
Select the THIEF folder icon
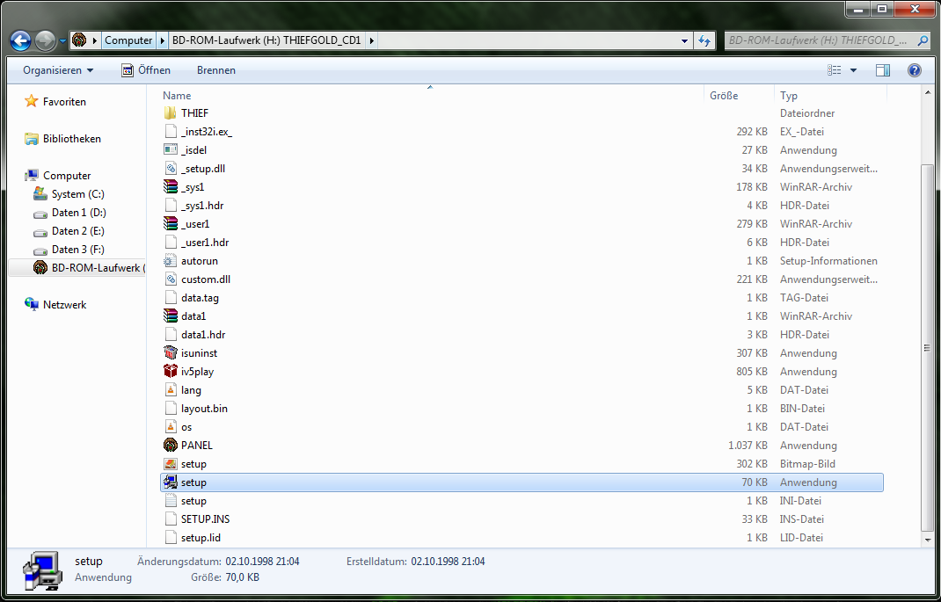coord(171,112)
